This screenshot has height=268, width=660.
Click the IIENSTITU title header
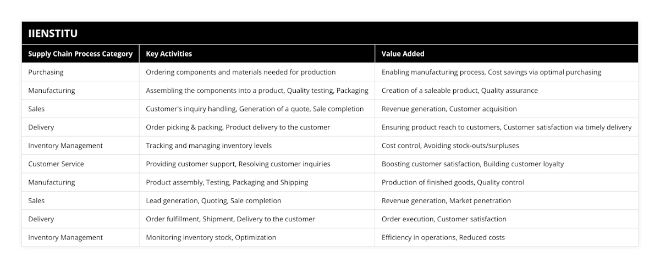[53, 33]
